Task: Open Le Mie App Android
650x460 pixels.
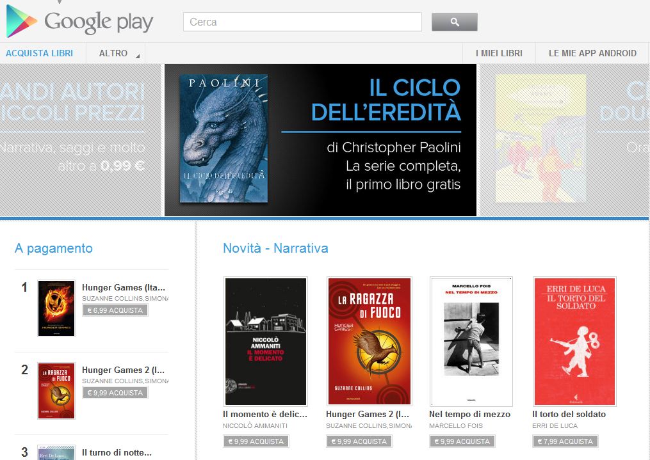Action: [x=592, y=53]
